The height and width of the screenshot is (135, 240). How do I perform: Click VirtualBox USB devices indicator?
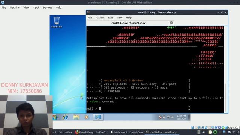pos(206,127)
